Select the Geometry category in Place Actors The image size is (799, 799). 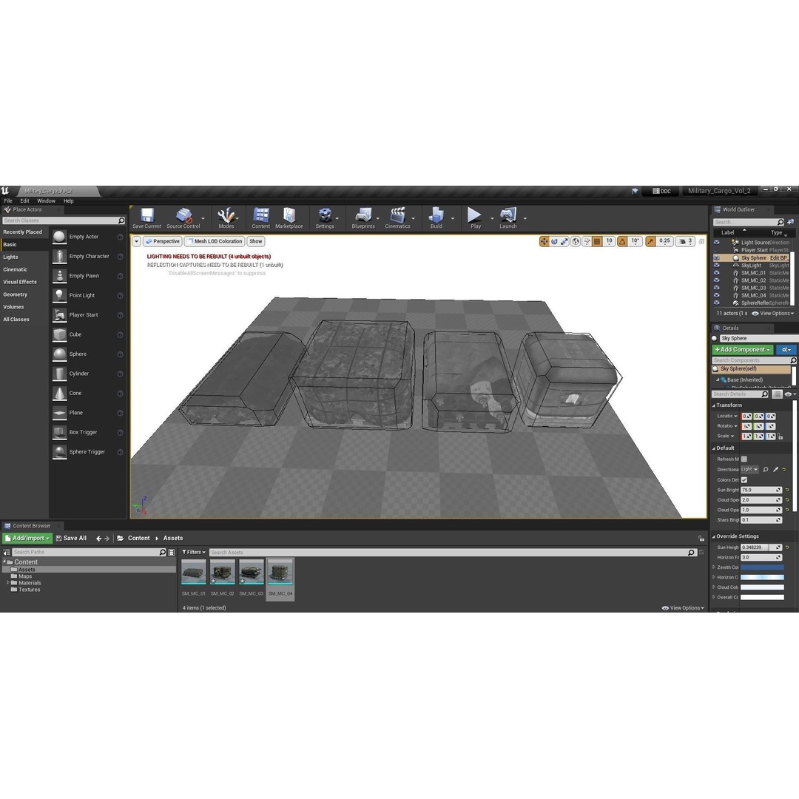[16, 294]
